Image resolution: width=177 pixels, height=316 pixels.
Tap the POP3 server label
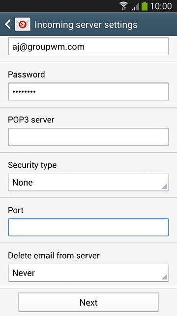pyautogui.click(x=31, y=120)
